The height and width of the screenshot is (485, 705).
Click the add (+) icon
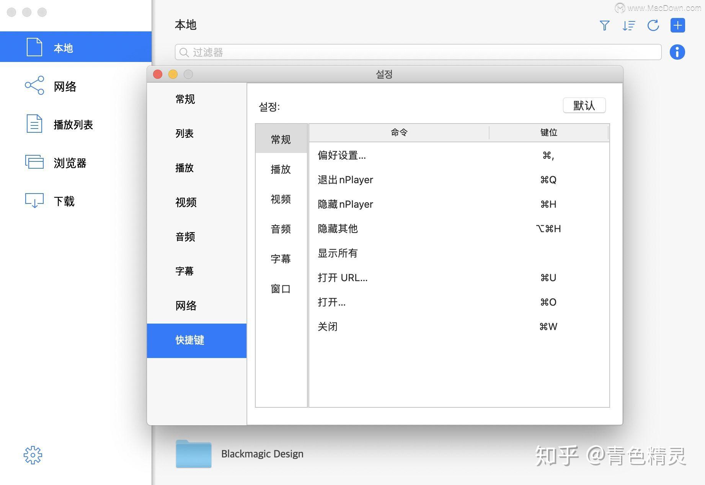pyautogui.click(x=677, y=26)
